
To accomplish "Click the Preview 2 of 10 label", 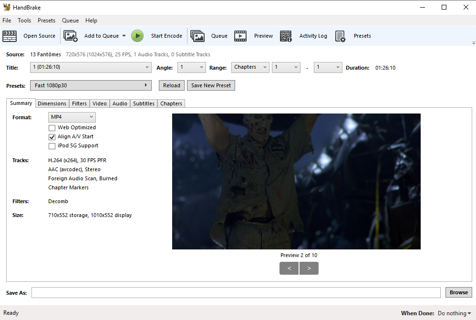I will (299, 255).
